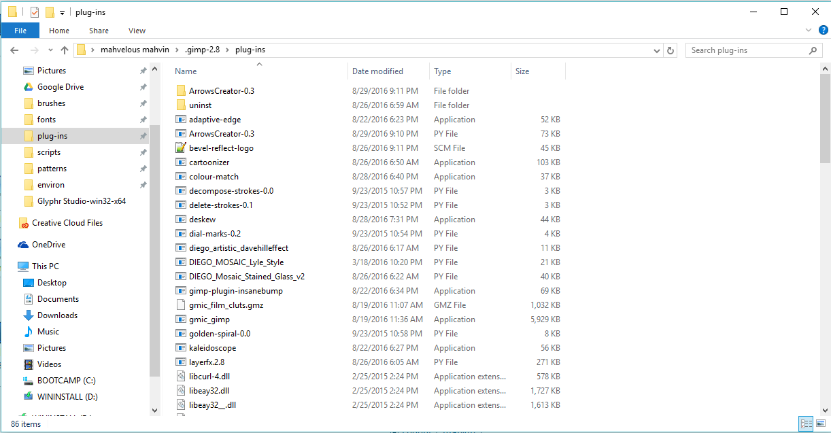Viewport: 831px width, 433px height.
Task: Switch to Details view layout icon
Action: 807,423
